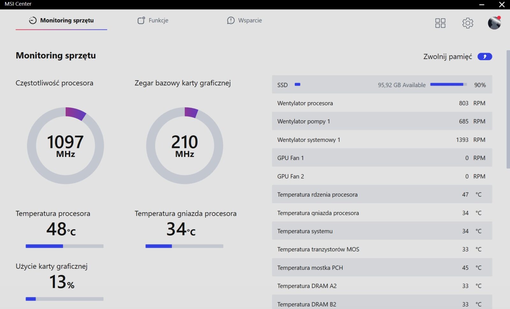Click the user profile avatar

[494, 23]
